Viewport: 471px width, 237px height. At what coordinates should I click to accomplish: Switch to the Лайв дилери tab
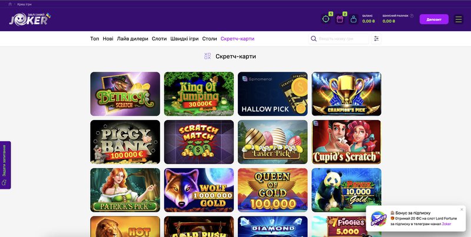click(x=132, y=39)
